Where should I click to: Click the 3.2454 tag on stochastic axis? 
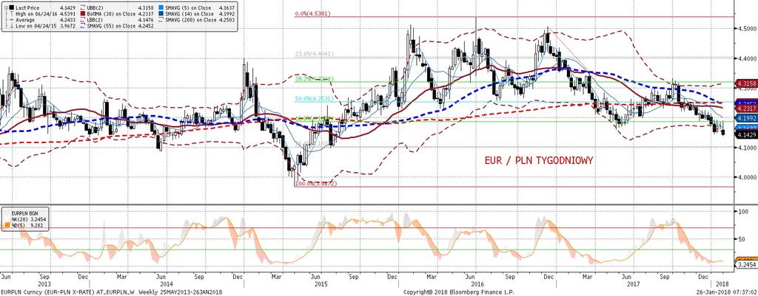coord(746,265)
